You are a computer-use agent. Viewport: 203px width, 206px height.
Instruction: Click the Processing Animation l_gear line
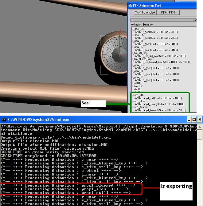59,174
